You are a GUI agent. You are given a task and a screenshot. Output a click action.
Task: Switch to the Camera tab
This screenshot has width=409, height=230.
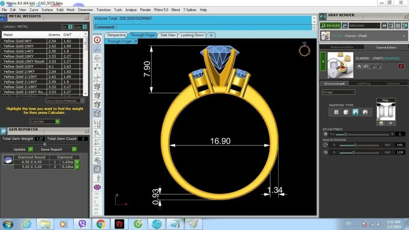[x=393, y=83]
